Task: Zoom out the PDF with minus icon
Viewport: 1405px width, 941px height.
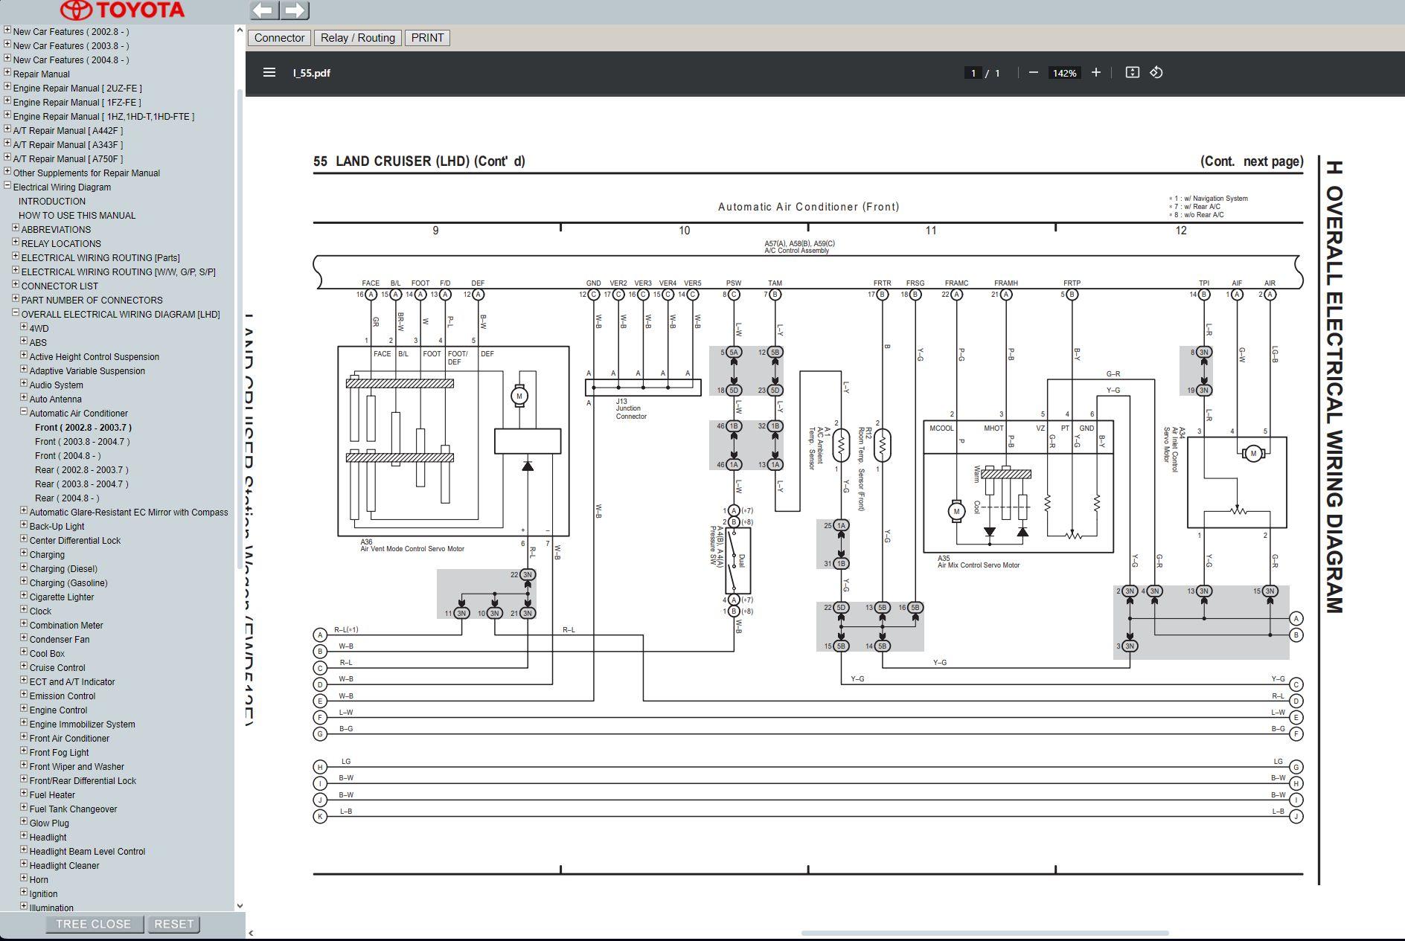Action: pos(1033,72)
